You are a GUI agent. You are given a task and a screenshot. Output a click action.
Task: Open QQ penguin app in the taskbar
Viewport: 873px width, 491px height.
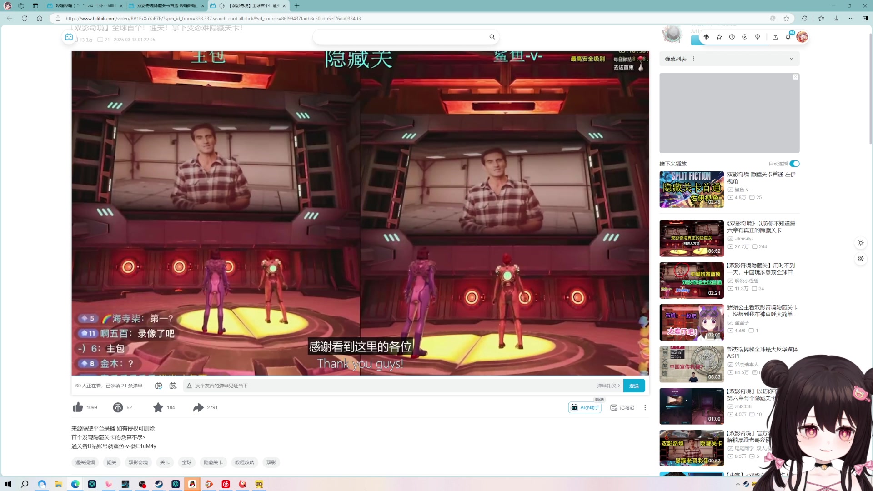coord(192,484)
